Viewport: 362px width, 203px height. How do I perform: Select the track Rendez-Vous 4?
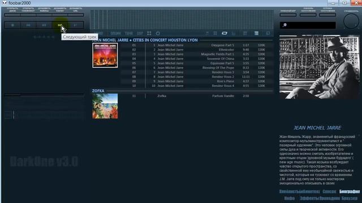(x=196, y=86)
